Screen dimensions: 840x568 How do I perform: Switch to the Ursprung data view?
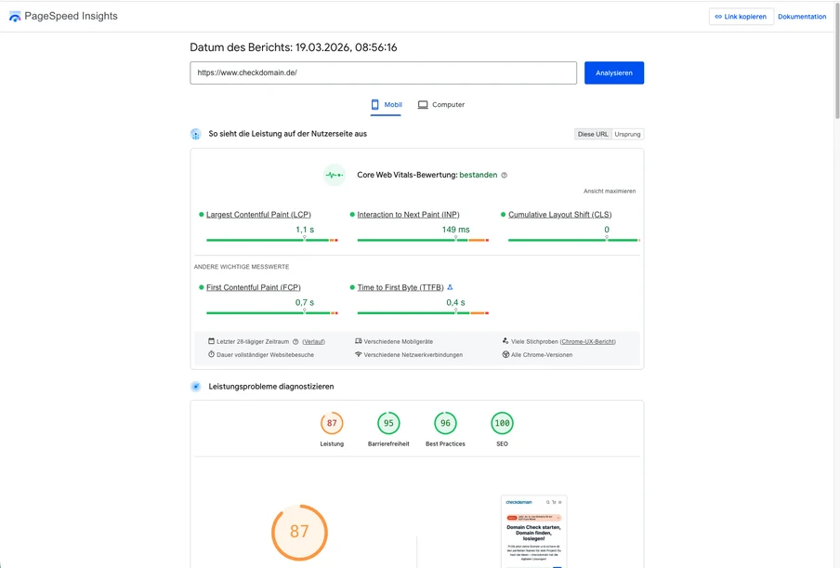tap(628, 134)
